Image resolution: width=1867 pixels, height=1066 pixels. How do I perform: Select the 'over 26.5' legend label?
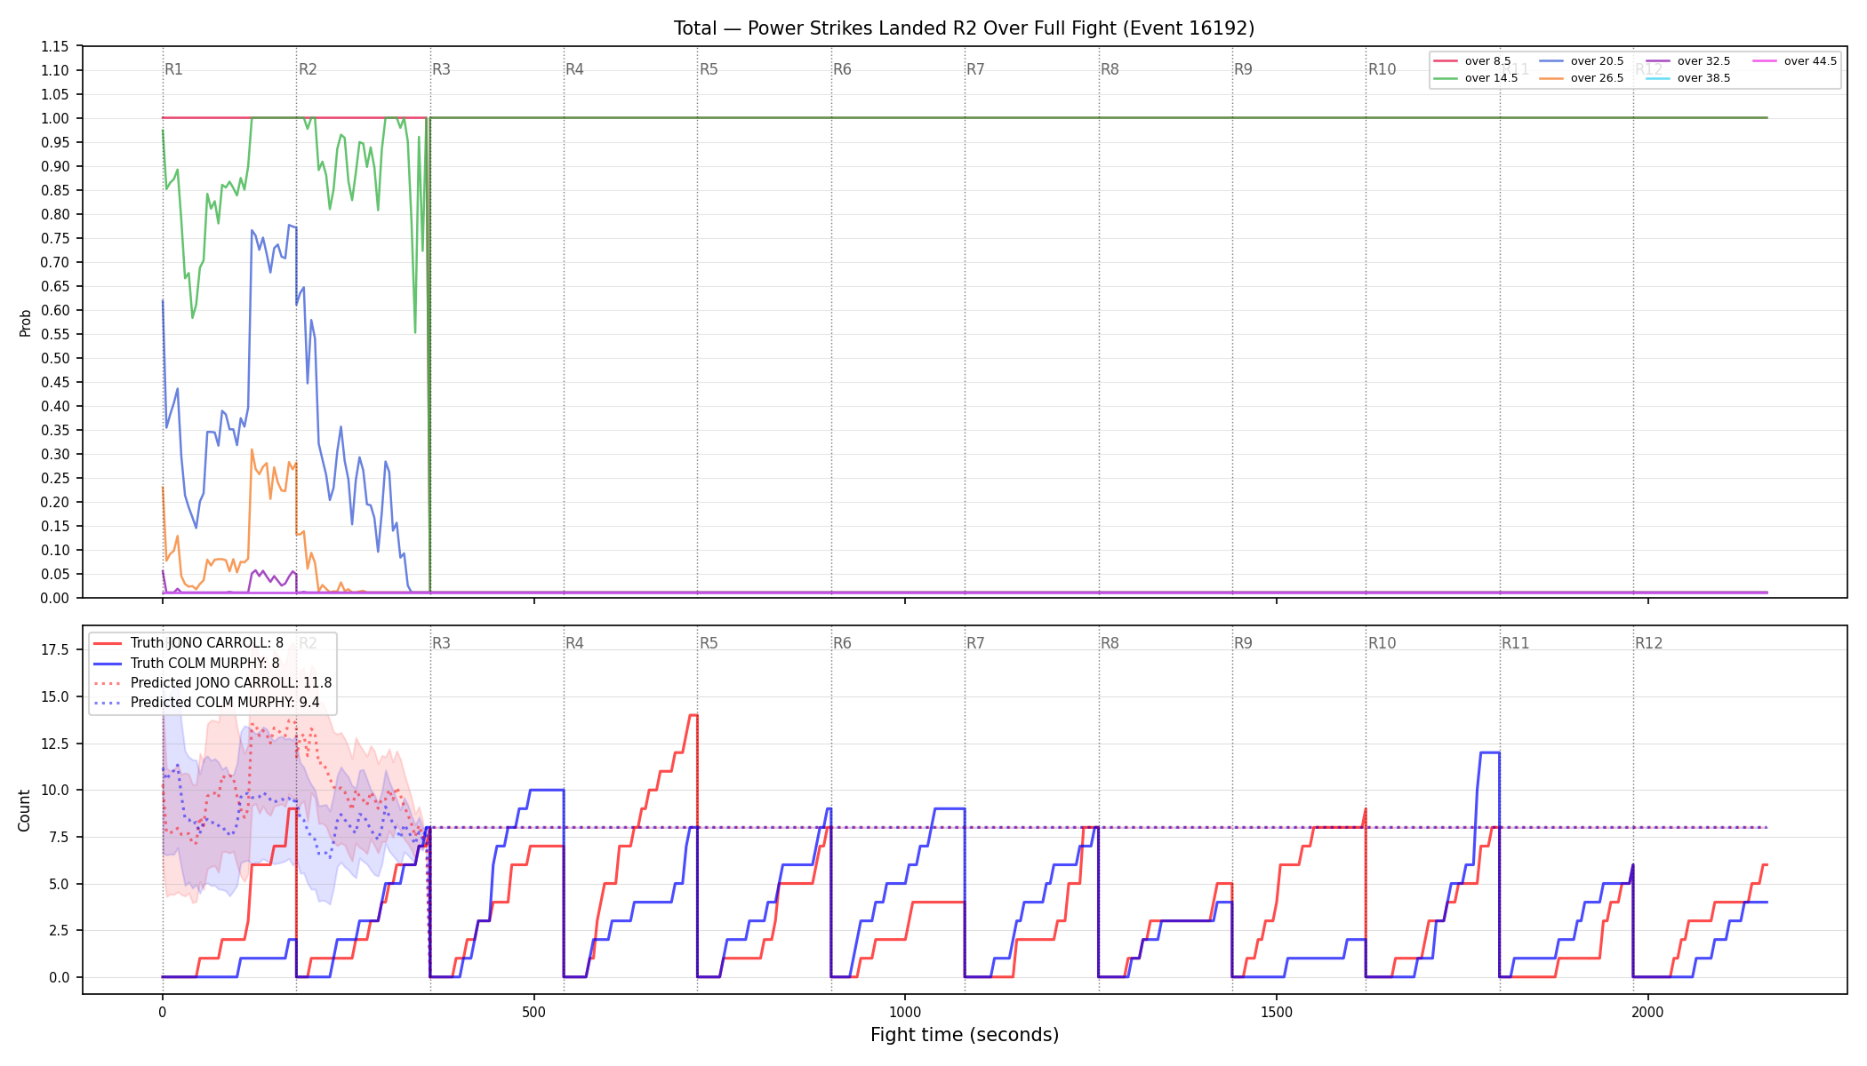point(1597,78)
